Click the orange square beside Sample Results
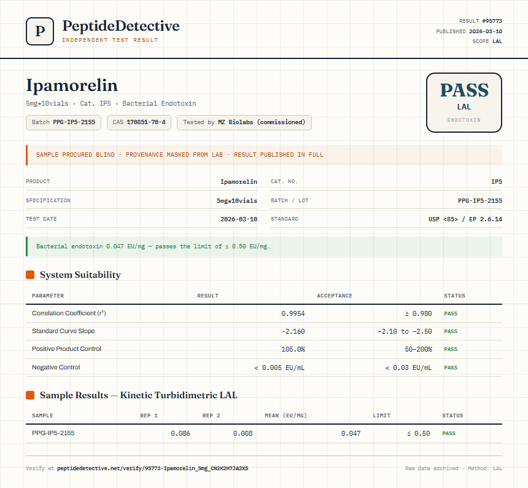This screenshot has height=488, width=528. 30,395
